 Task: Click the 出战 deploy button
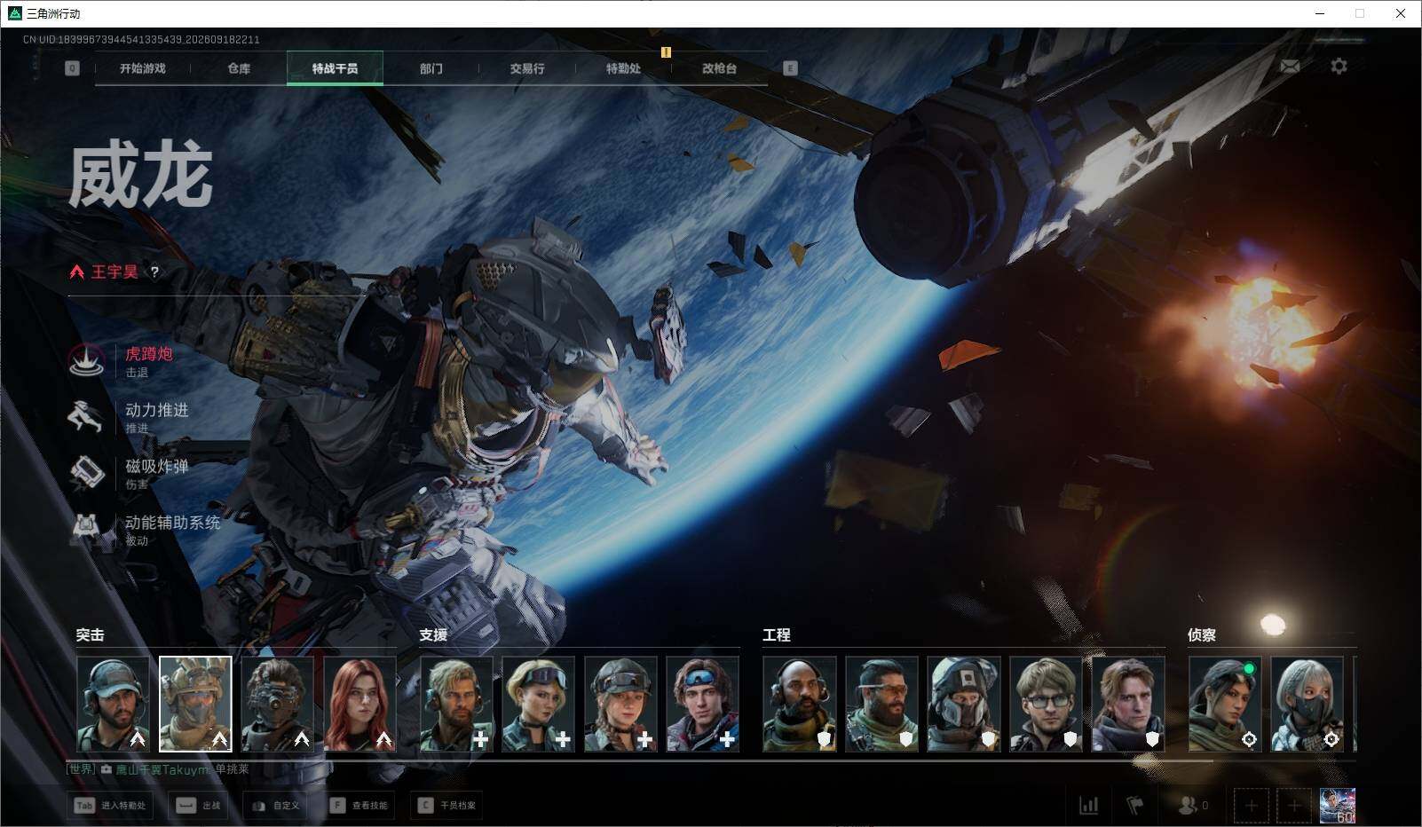click(x=199, y=806)
